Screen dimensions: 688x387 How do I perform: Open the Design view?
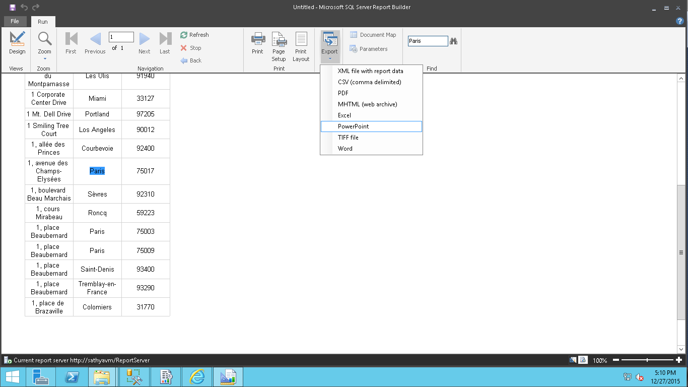click(x=17, y=43)
